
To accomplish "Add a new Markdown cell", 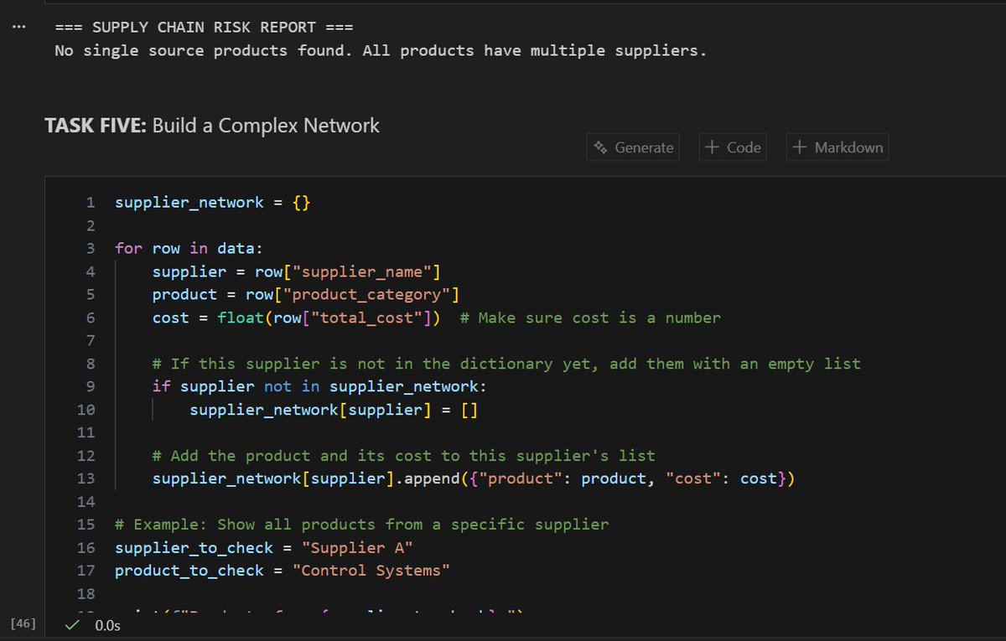I will pos(837,147).
